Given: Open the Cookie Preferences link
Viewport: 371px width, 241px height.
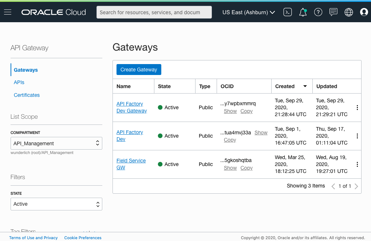Looking at the screenshot, I should (83, 238).
